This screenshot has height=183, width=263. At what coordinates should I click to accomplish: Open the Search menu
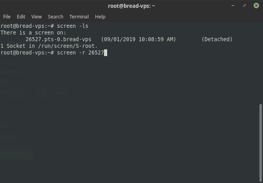tap(55, 17)
